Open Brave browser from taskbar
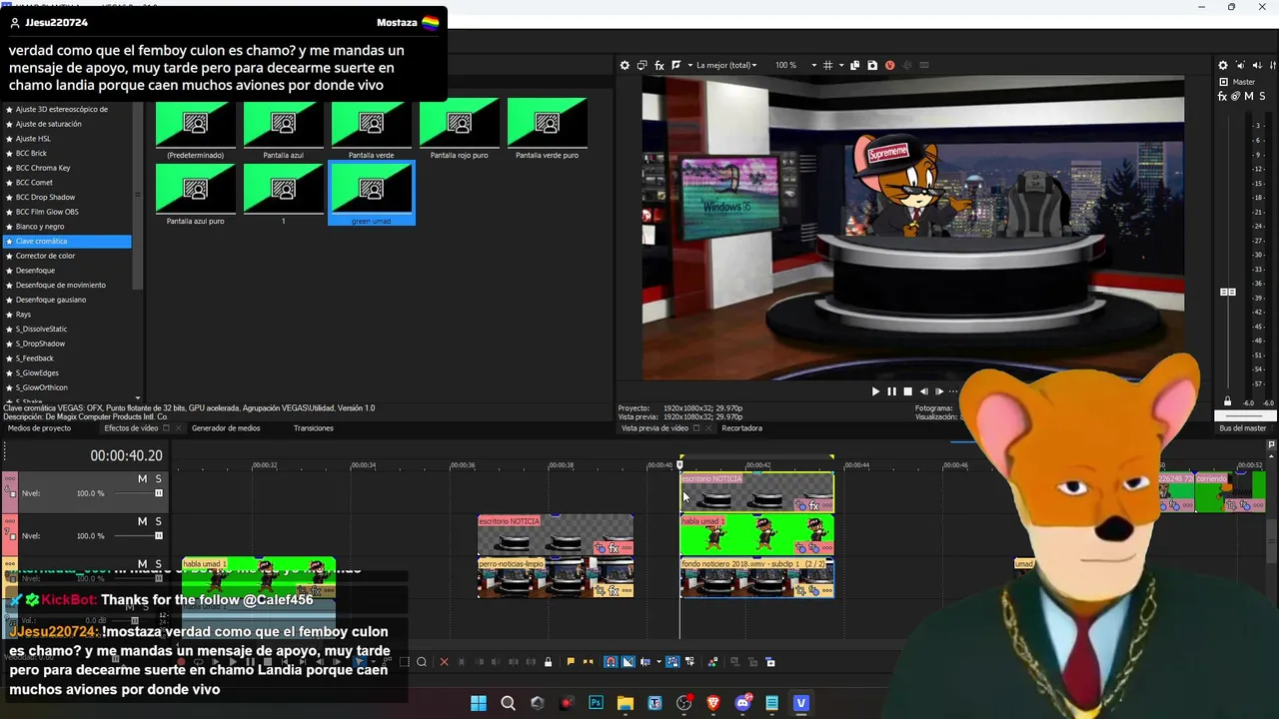 [713, 703]
